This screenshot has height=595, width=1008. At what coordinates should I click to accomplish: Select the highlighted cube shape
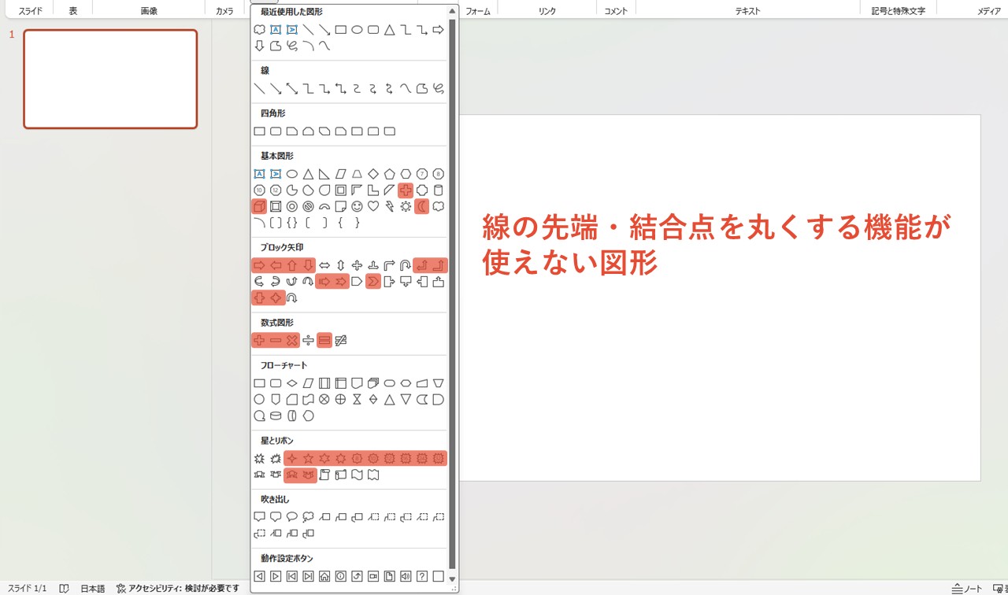tap(260, 206)
